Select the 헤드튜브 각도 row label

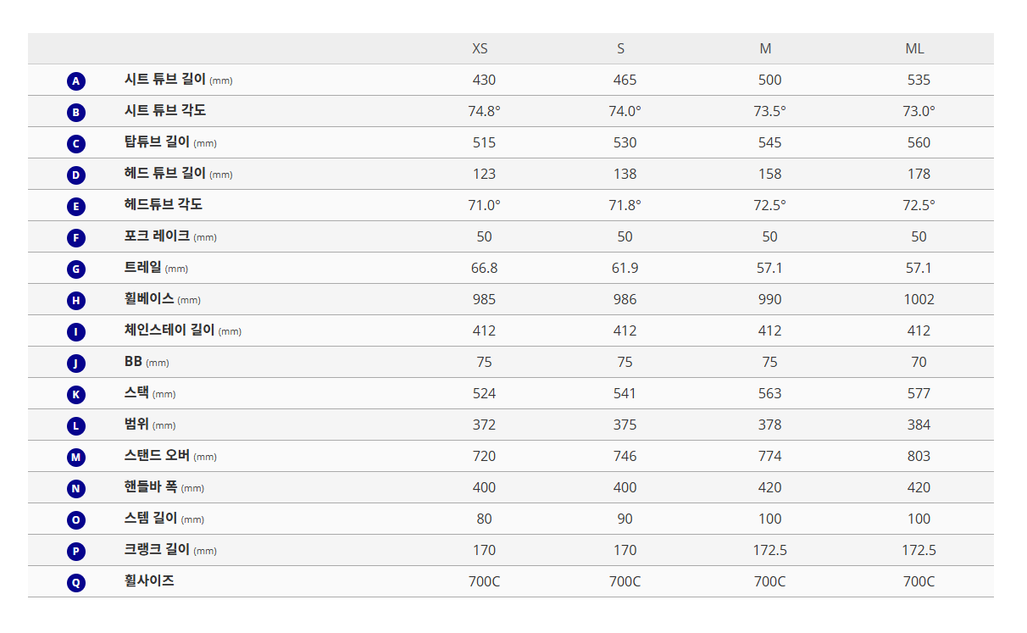(x=164, y=205)
